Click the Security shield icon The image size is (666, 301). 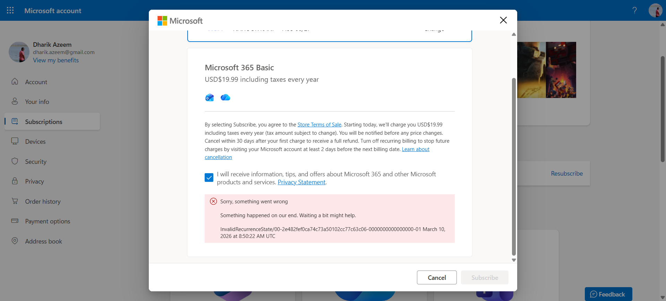point(15,161)
